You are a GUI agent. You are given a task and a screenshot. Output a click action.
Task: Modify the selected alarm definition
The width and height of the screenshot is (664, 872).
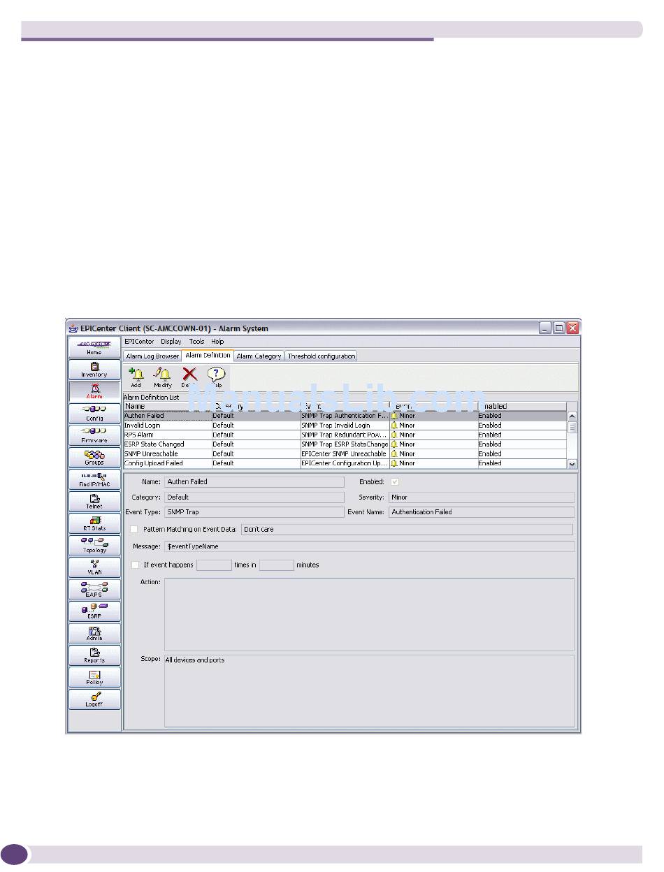click(162, 377)
